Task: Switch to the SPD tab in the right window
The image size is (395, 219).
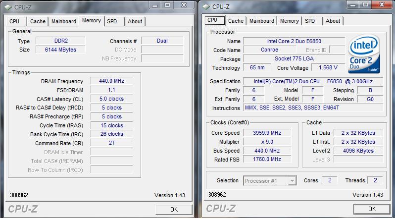Action: pyautogui.click(x=310, y=21)
